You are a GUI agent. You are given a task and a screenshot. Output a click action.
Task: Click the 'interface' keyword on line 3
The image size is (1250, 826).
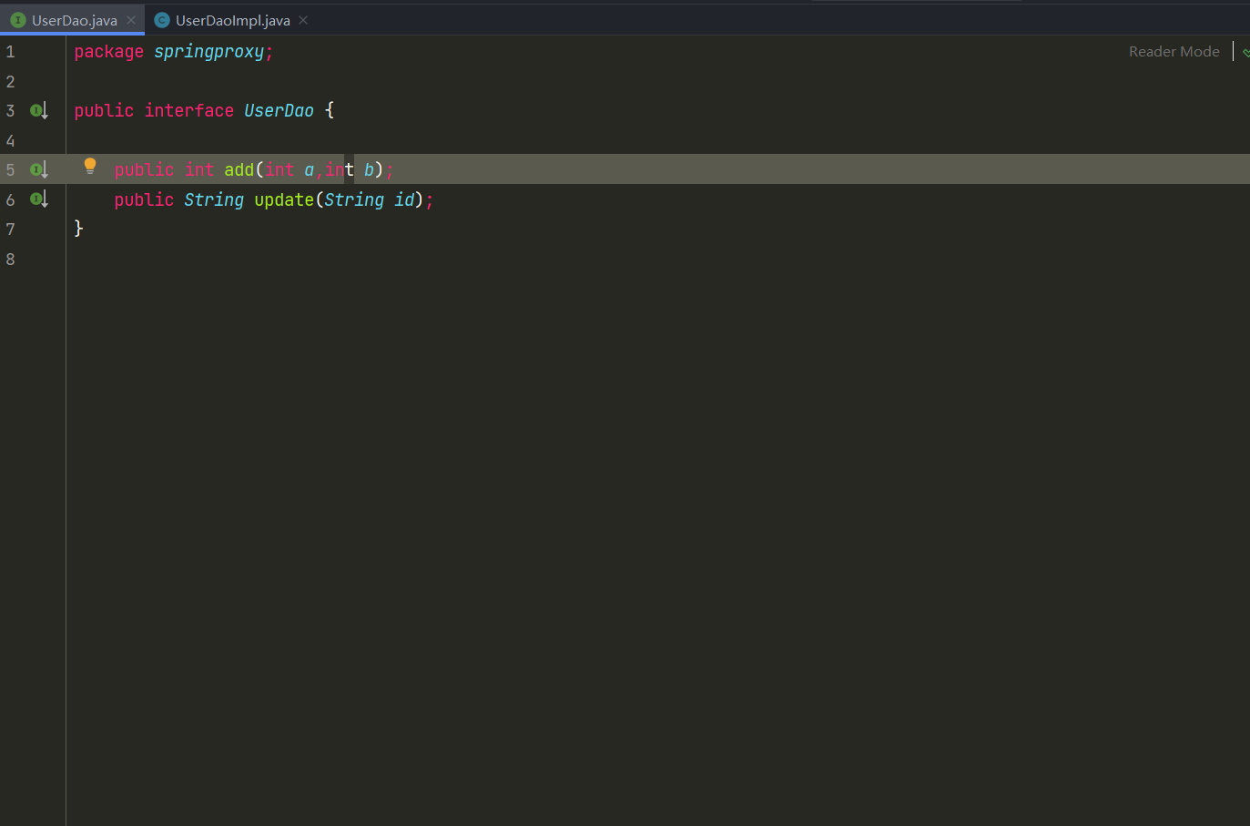188,110
